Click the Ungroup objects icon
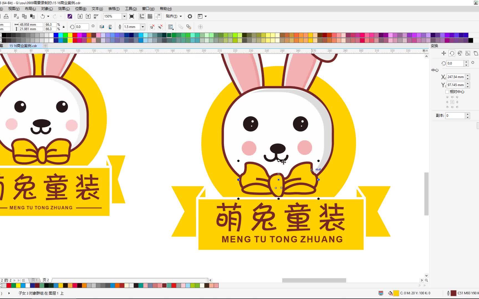Image resolution: width=479 pixels, height=299 pixels. coord(152,27)
